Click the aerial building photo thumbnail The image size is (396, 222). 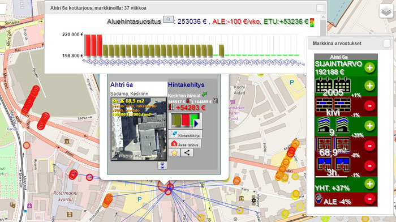139,129
